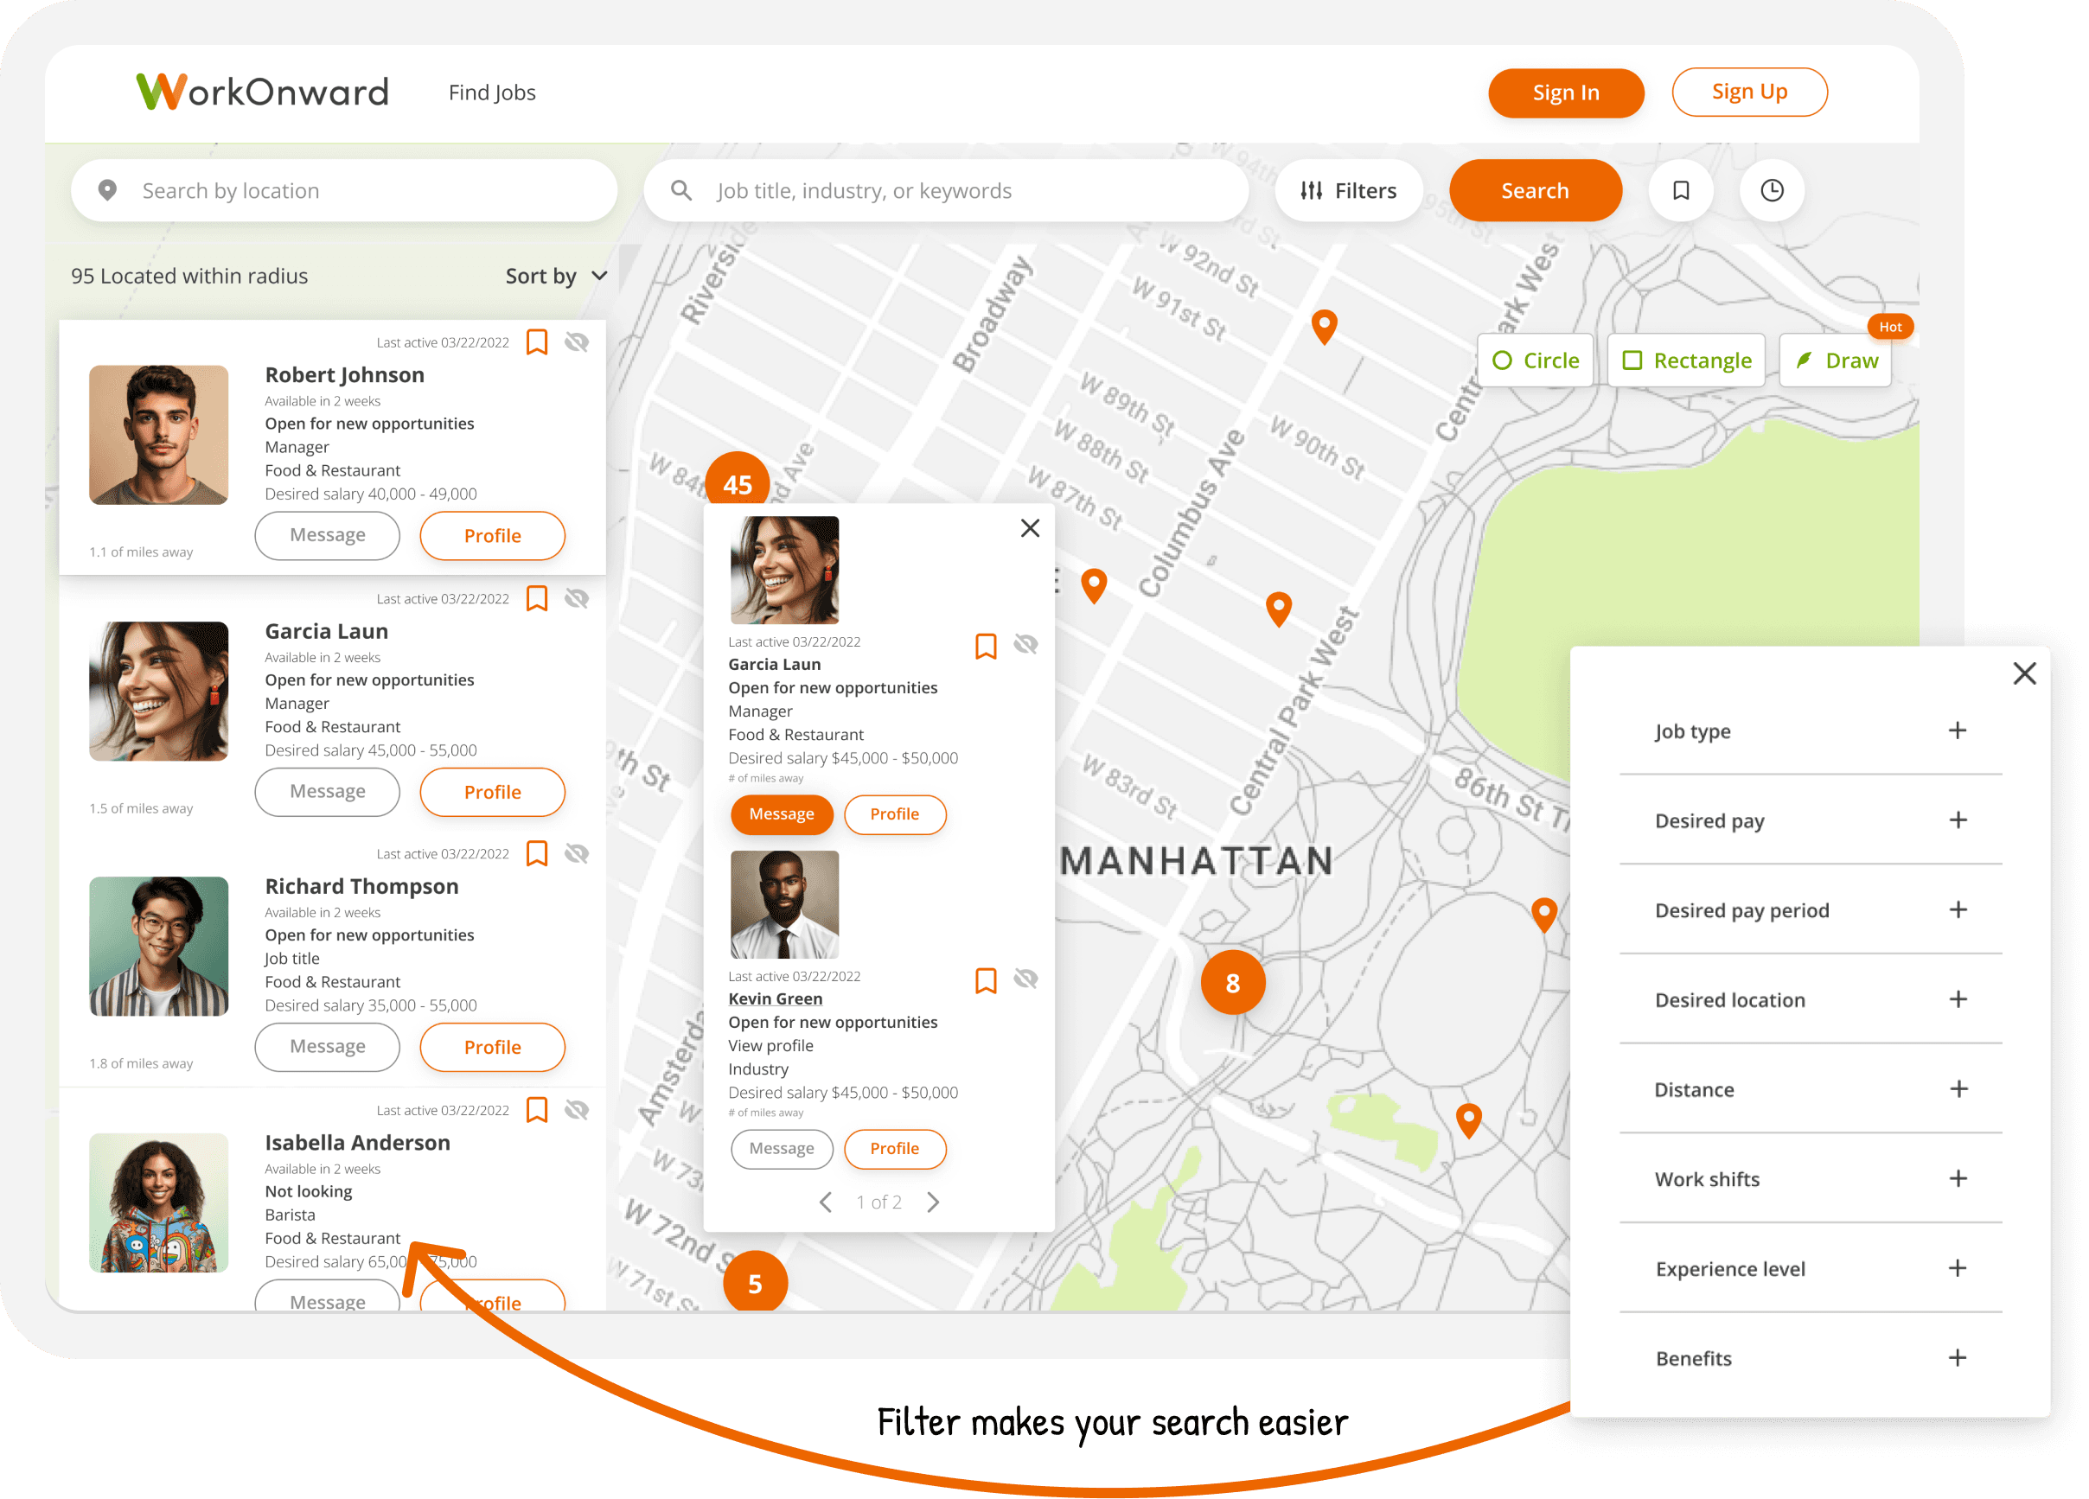Click the map pin near Central Park West
This screenshot has height=1499, width=2089.
(1279, 609)
